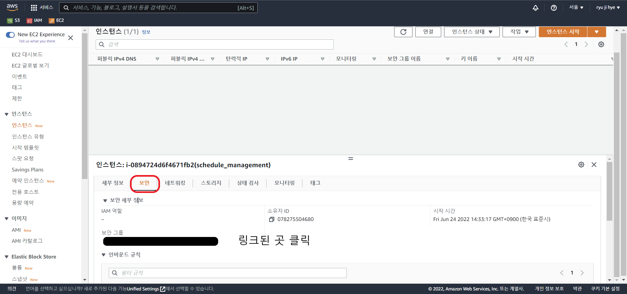Open the help question mark icon

click(554, 8)
